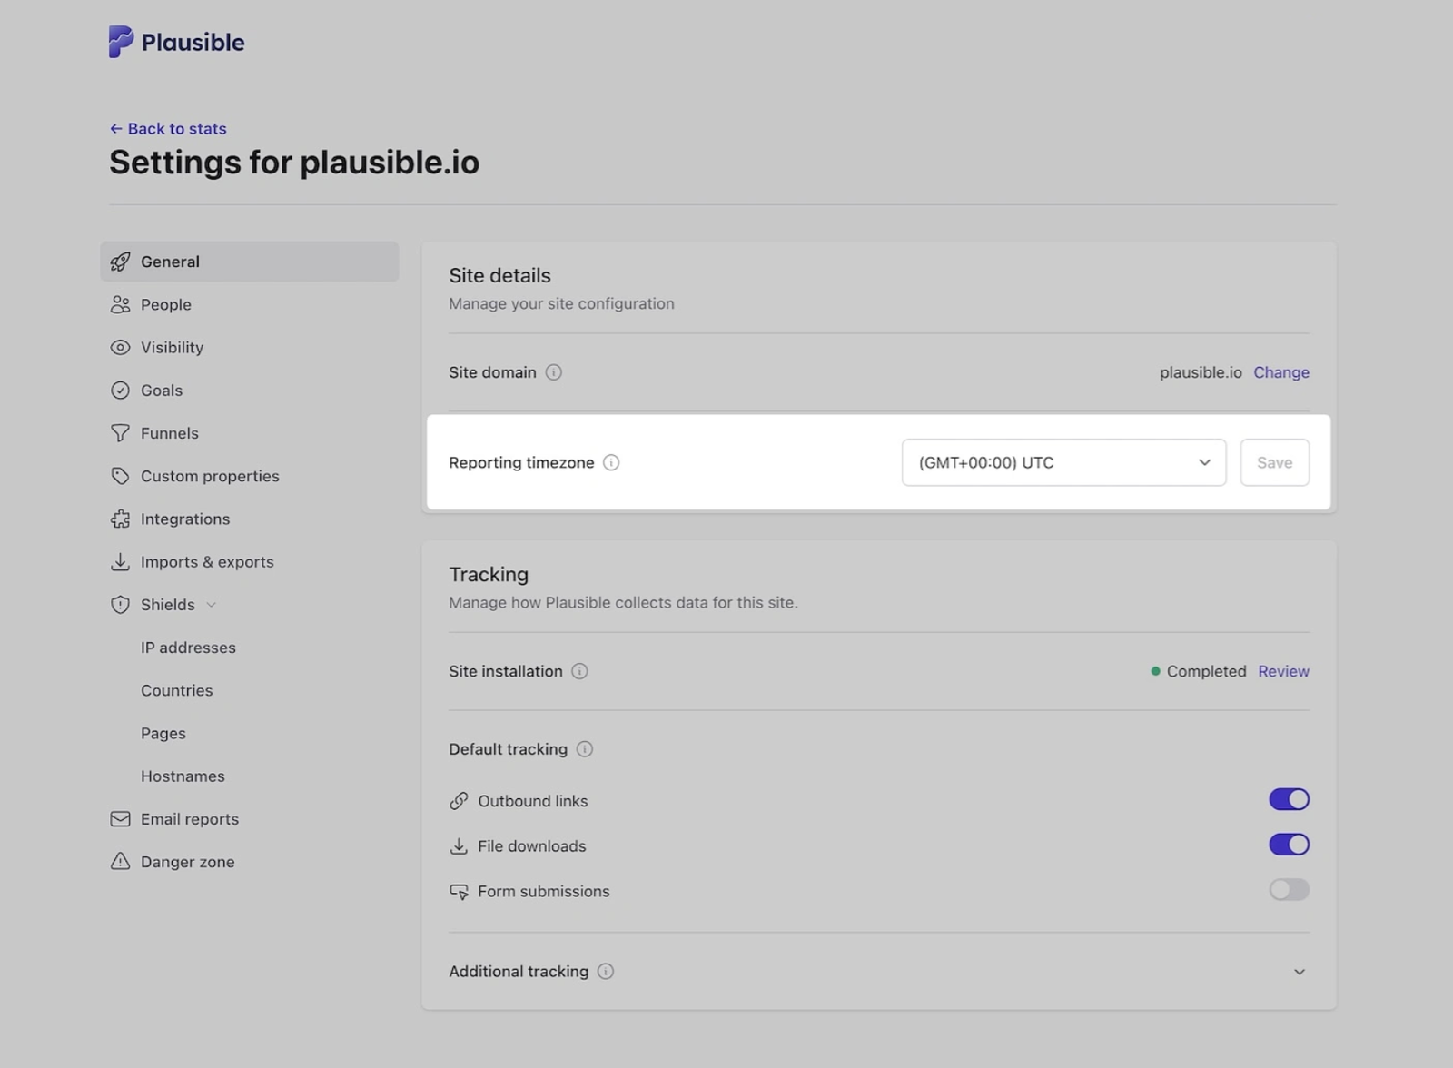This screenshot has height=1068, width=1453.
Task: Enable the Form submissions tracking toggle
Action: click(1289, 890)
